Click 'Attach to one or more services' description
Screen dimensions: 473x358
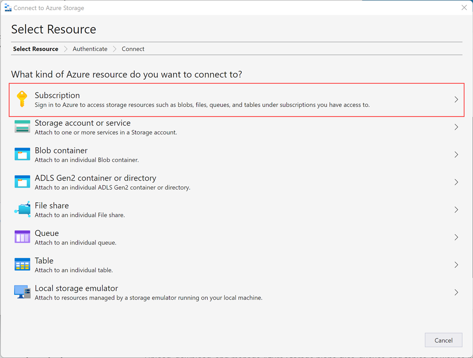106,132
